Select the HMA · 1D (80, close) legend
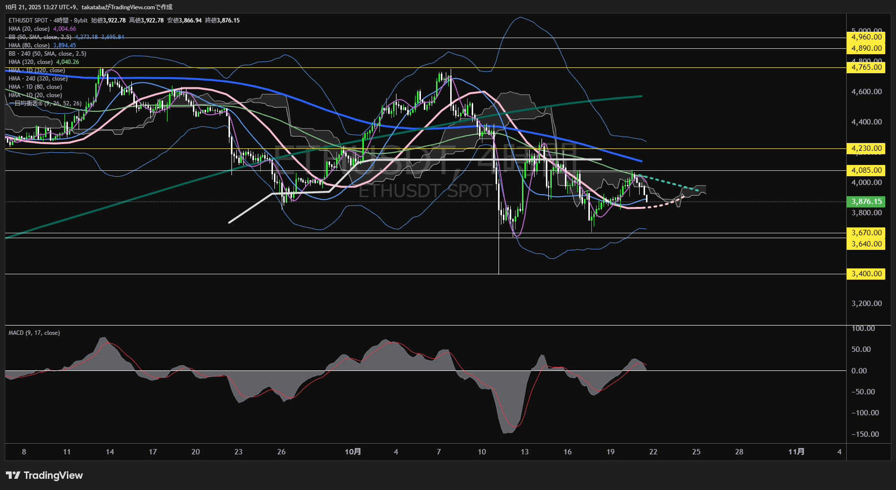Viewport: 896px width, 490px height. coord(35,87)
